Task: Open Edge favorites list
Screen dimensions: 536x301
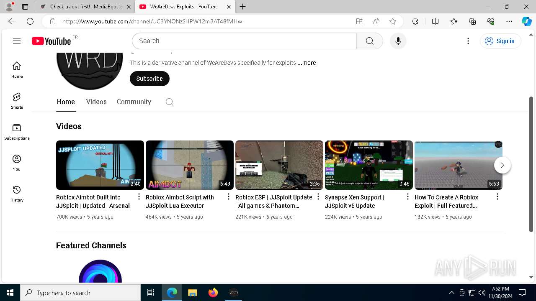Action: 454,21
